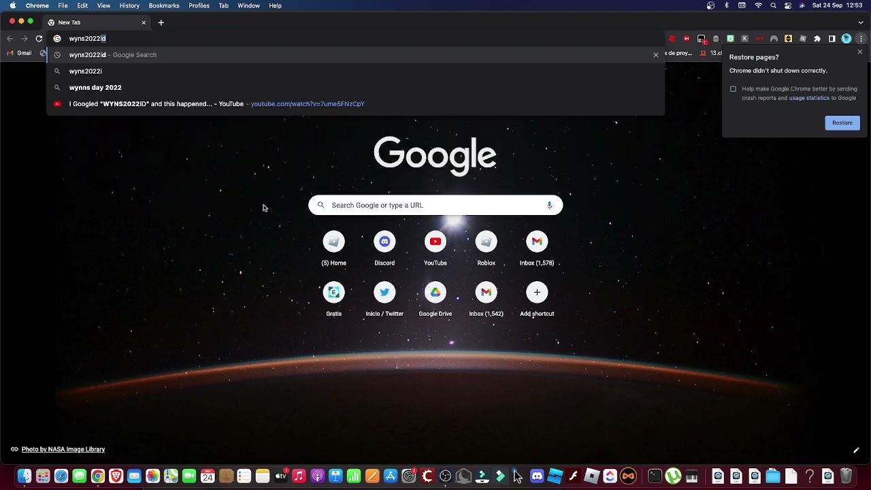Viewport: 871px width, 490px height.
Task: Open Discord from the Dock
Action: [537, 476]
